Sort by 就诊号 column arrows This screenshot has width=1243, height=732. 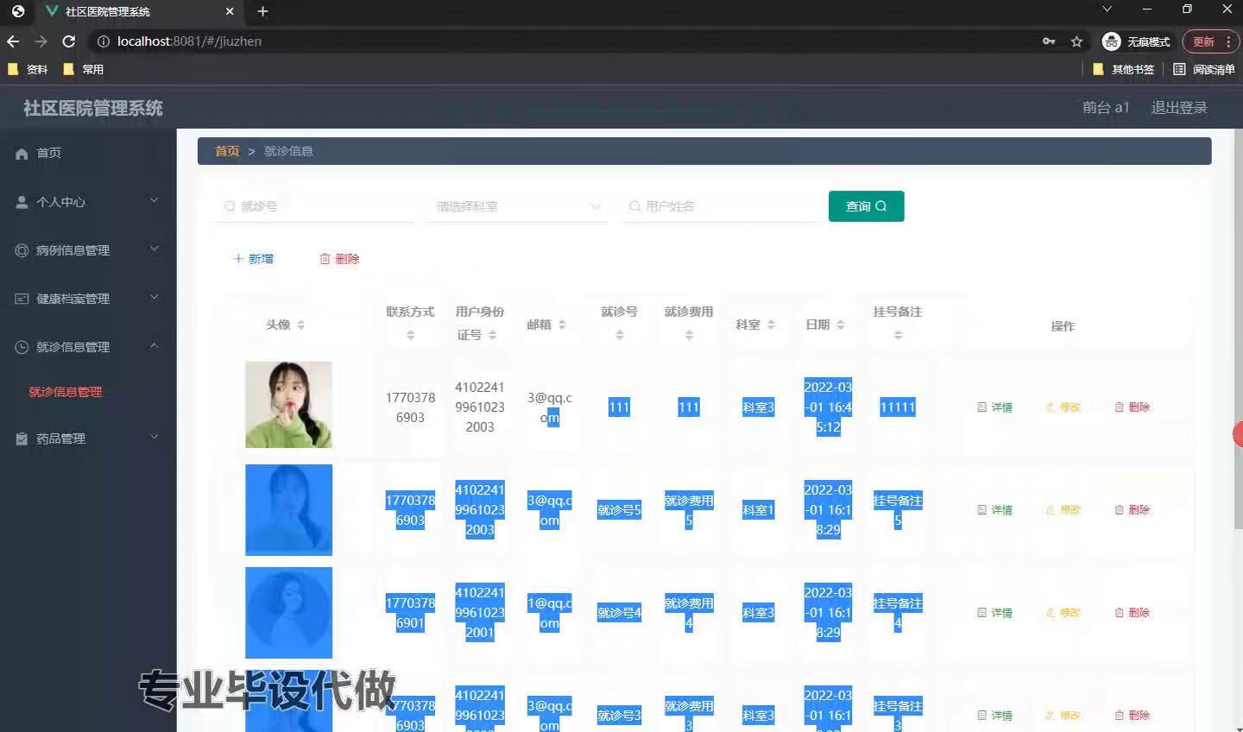tap(619, 335)
